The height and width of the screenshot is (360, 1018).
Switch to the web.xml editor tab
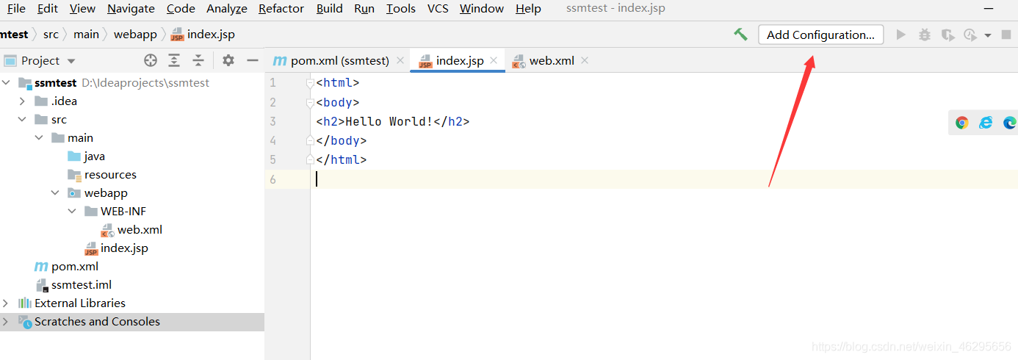551,61
